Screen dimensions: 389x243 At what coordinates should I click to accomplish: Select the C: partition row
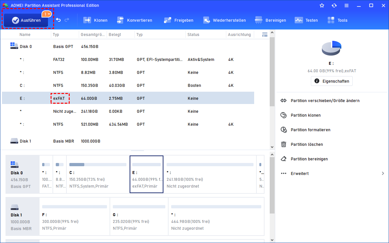(x=128, y=86)
